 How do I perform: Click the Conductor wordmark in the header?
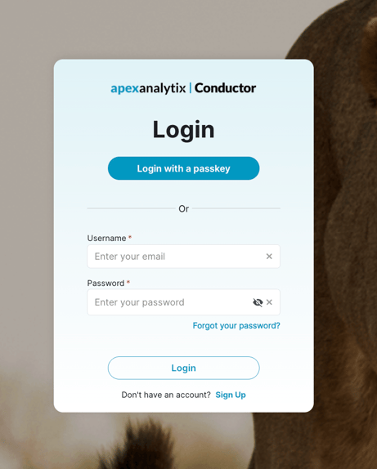(x=225, y=88)
